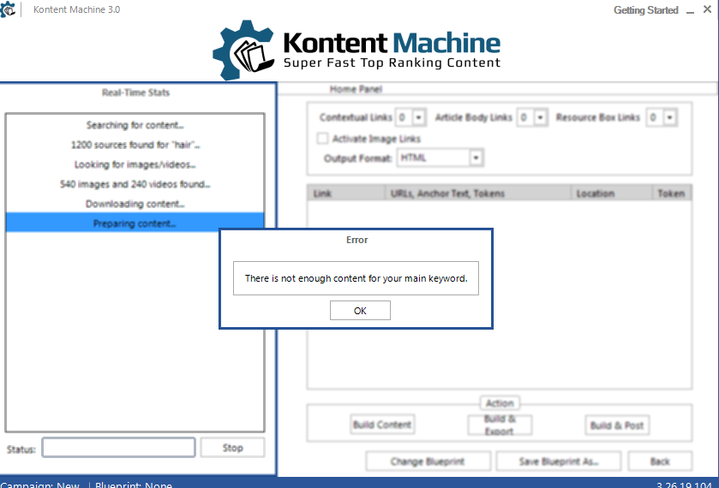This screenshot has width=719, height=488.
Task: Click the Campaign: New status bar entry
Action: [40, 485]
